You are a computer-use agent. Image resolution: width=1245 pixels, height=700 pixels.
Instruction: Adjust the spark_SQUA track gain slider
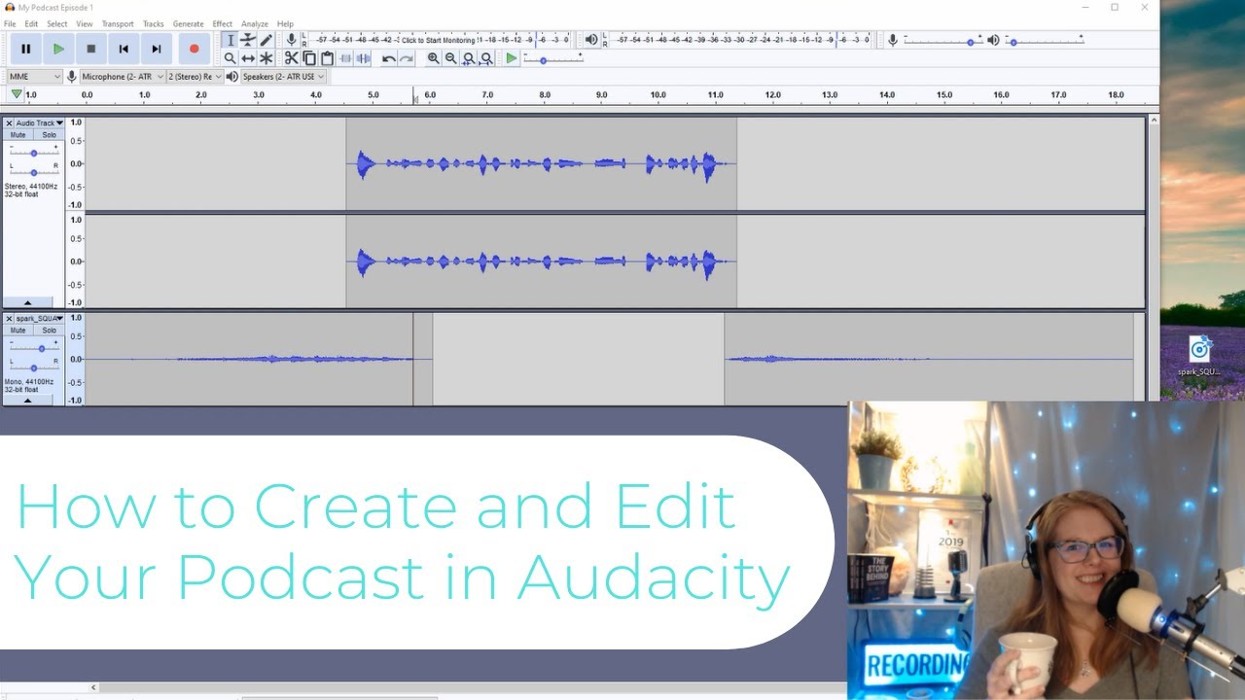tap(34, 348)
